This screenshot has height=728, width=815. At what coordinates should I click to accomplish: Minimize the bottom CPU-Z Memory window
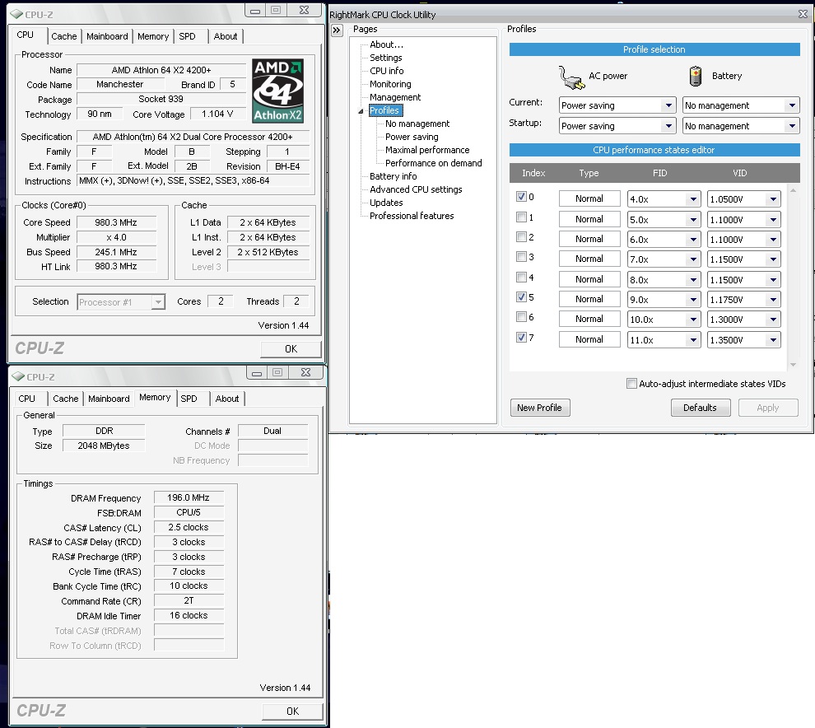[257, 373]
